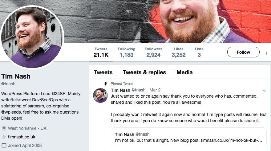The width and height of the screenshot is (271, 151).
Task: Click the three-dot more options icon
Action: tap(266, 52)
